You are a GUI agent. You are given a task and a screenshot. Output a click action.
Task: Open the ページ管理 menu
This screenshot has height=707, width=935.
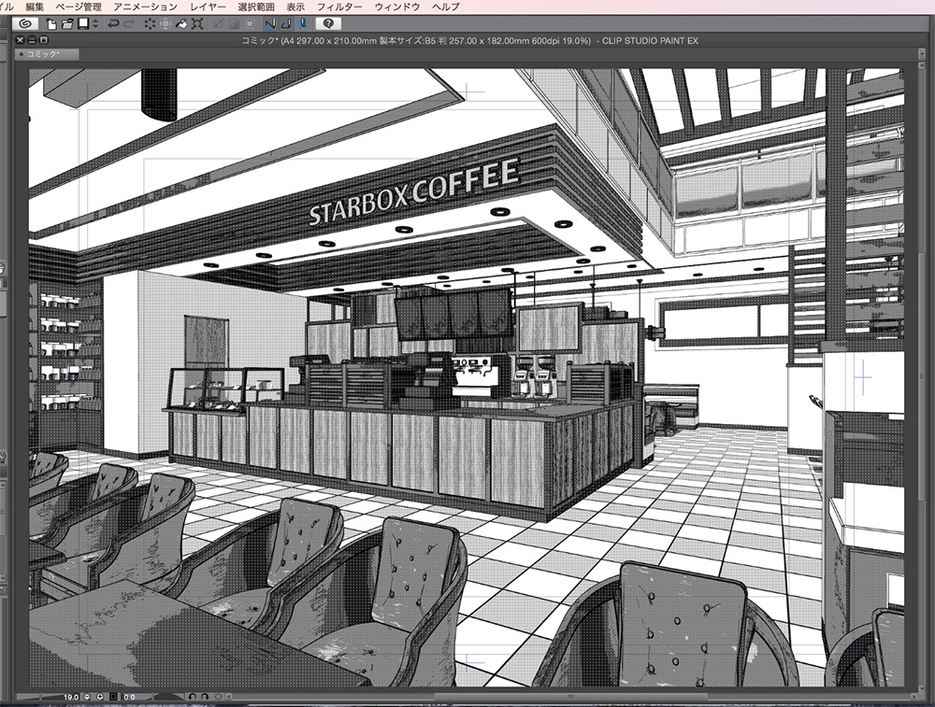coord(79,7)
